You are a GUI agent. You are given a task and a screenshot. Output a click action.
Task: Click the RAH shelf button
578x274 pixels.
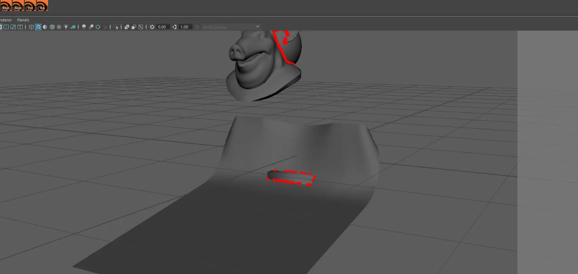coord(6,5)
